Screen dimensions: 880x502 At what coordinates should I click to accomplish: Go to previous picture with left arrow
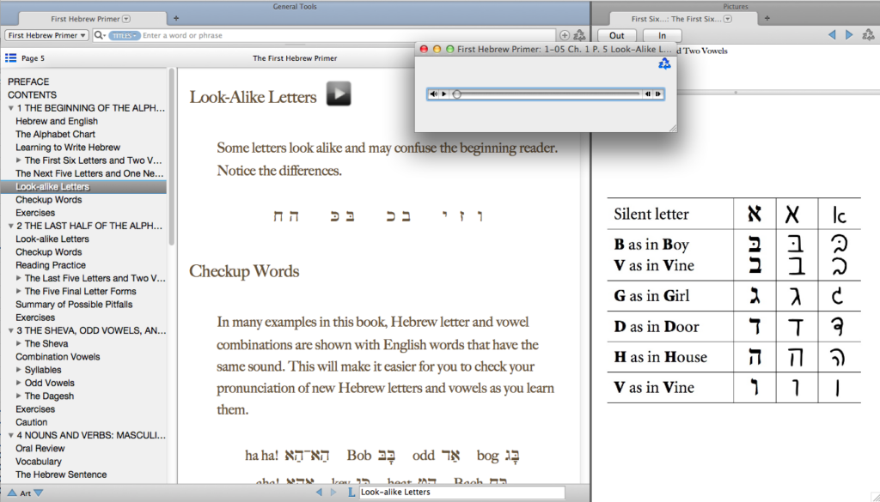831,35
